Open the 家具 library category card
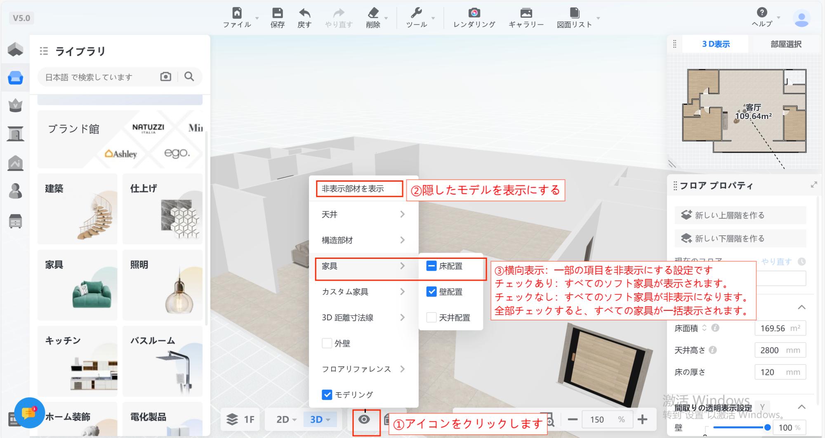The height and width of the screenshot is (438, 825). (78, 285)
